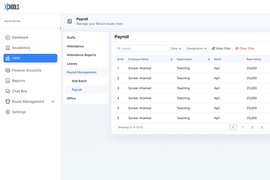Viewport: 270px width, 180px height.
Task: Click 25,000 salary in row 3
Action: [251, 88]
